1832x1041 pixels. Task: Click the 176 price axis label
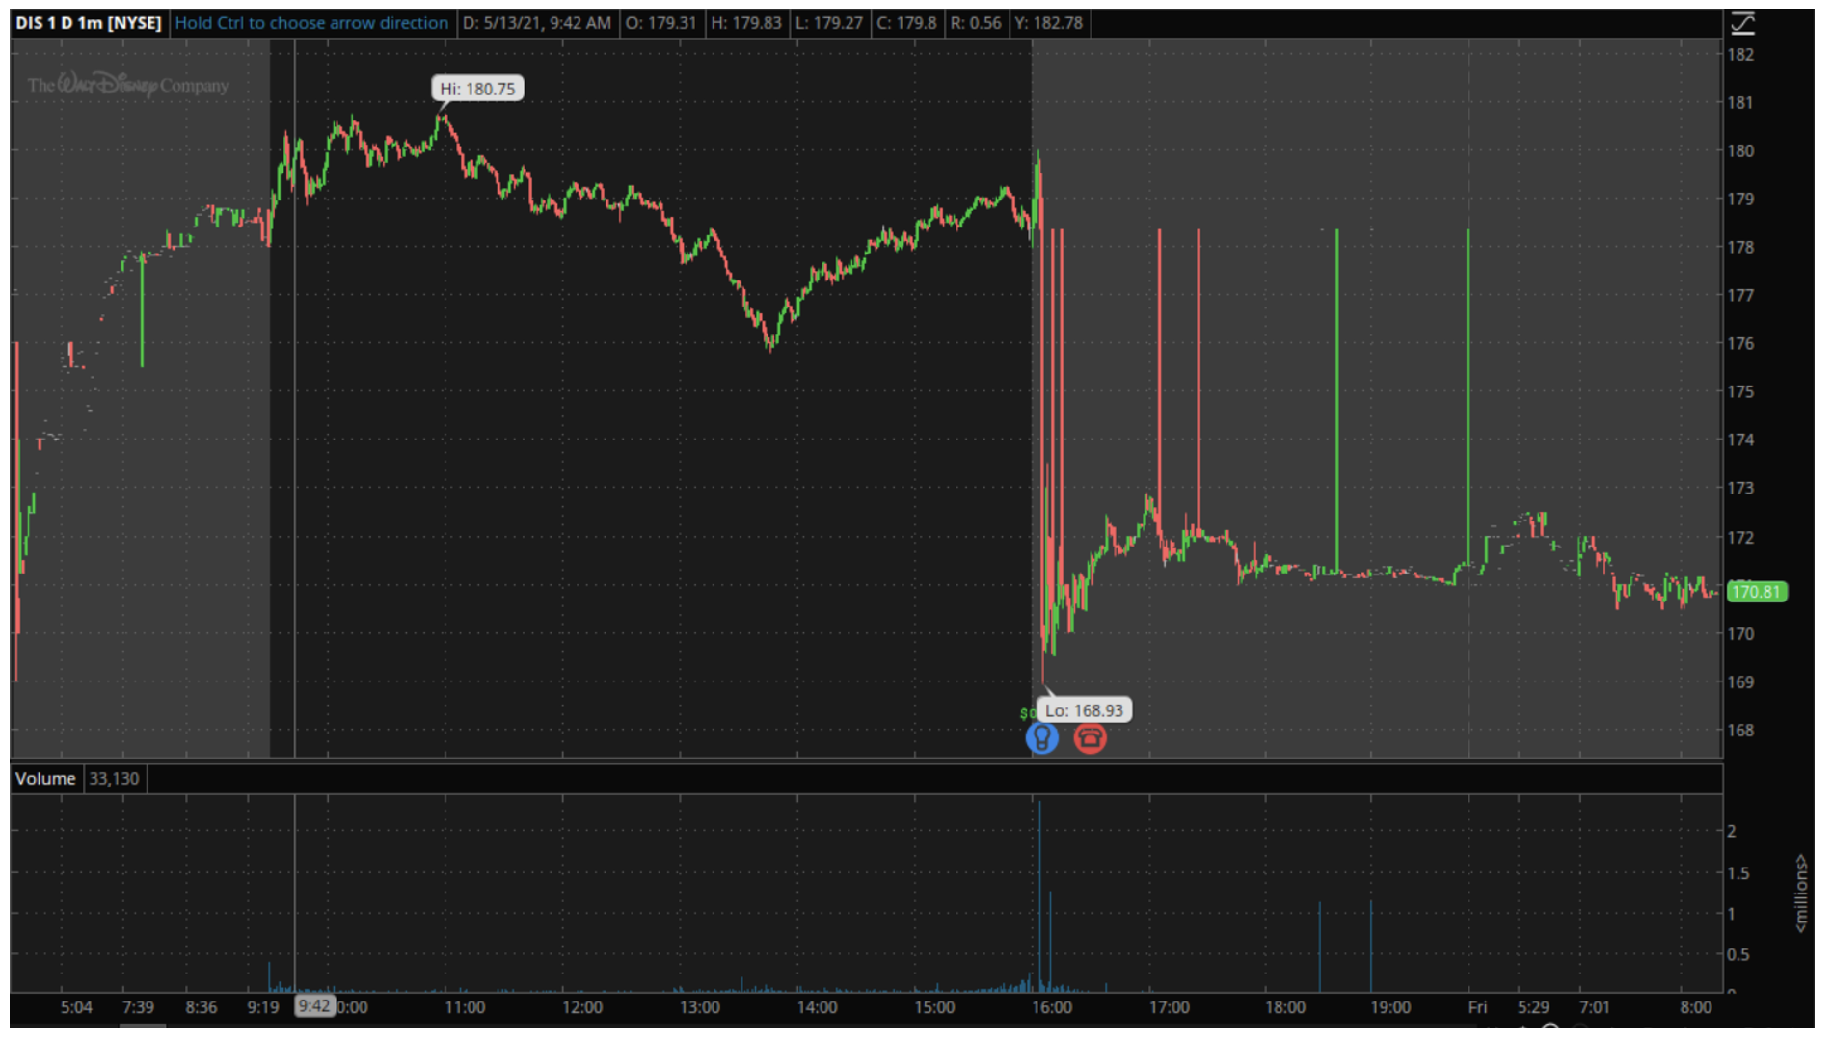pyautogui.click(x=1740, y=344)
